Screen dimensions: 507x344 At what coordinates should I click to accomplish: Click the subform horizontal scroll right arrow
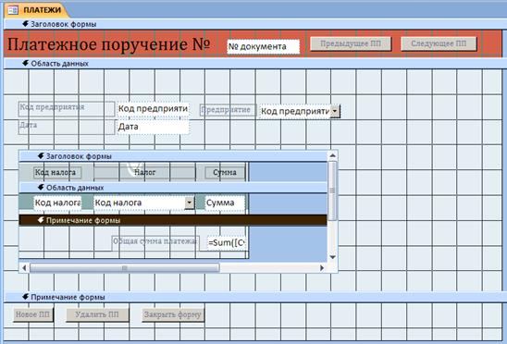coord(322,267)
